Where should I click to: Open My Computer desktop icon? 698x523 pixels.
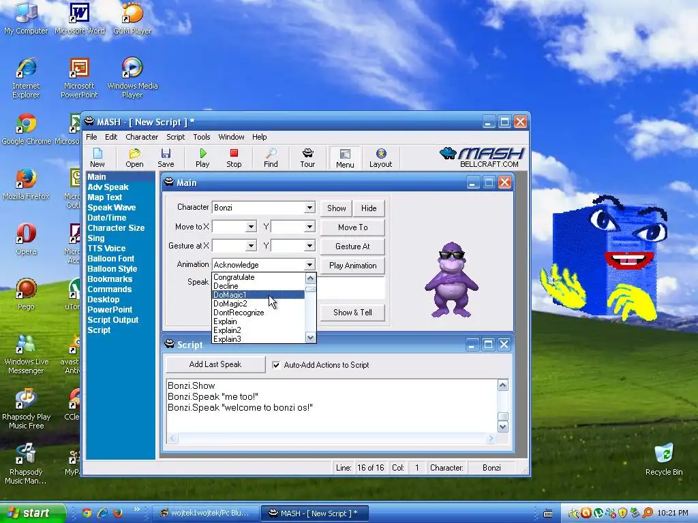[x=26, y=18]
